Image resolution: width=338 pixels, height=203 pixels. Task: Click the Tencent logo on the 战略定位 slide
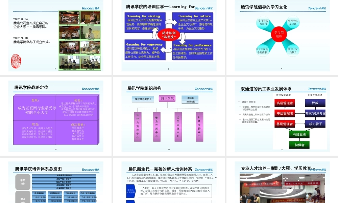90,89
